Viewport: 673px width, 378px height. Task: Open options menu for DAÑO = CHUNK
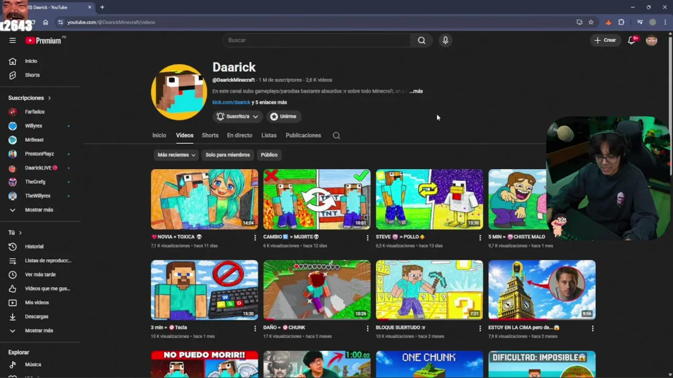[368, 329]
